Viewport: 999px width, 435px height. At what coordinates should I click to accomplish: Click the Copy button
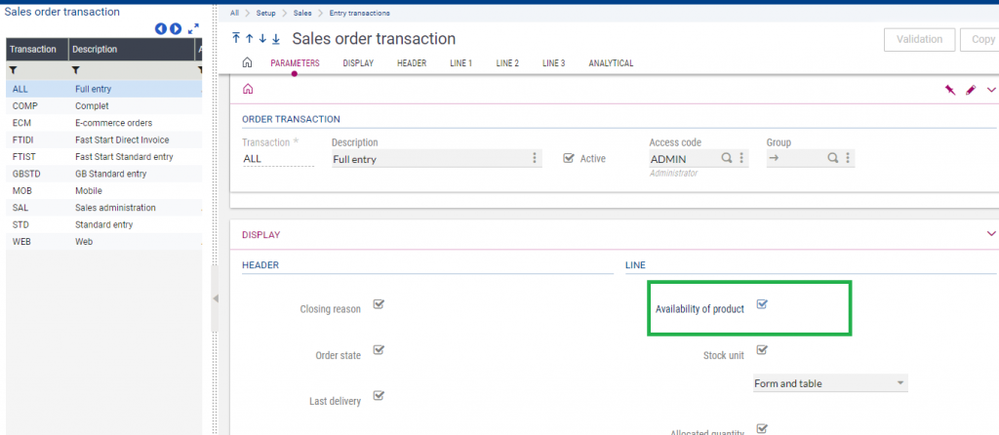pyautogui.click(x=981, y=39)
